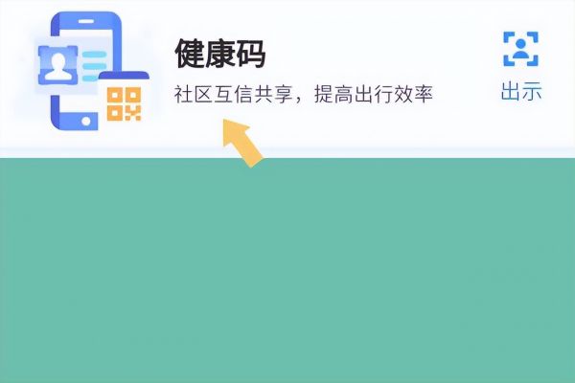575x383 pixels.
Task: Tap the face-scan icon above 出示
Action: [520, 49]
